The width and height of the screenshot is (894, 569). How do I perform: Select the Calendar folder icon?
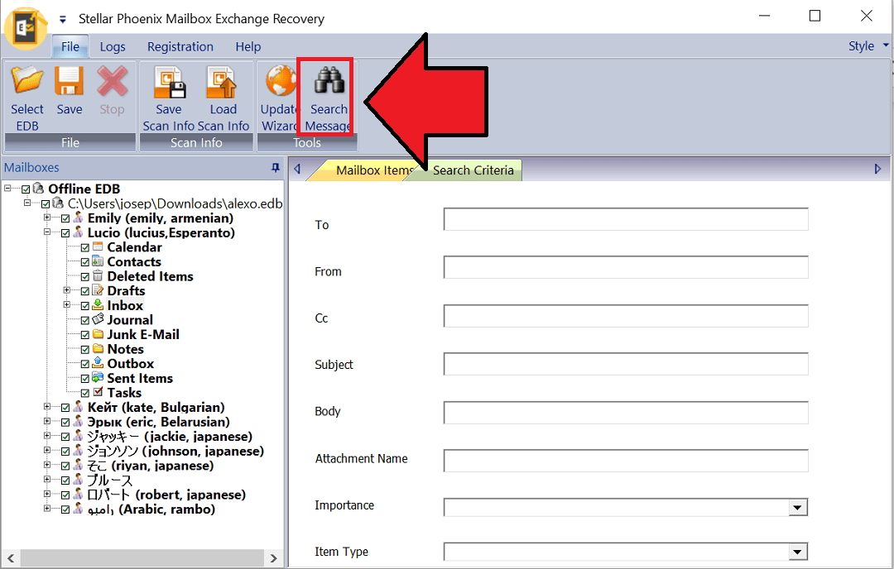click(x=98, y=246)
